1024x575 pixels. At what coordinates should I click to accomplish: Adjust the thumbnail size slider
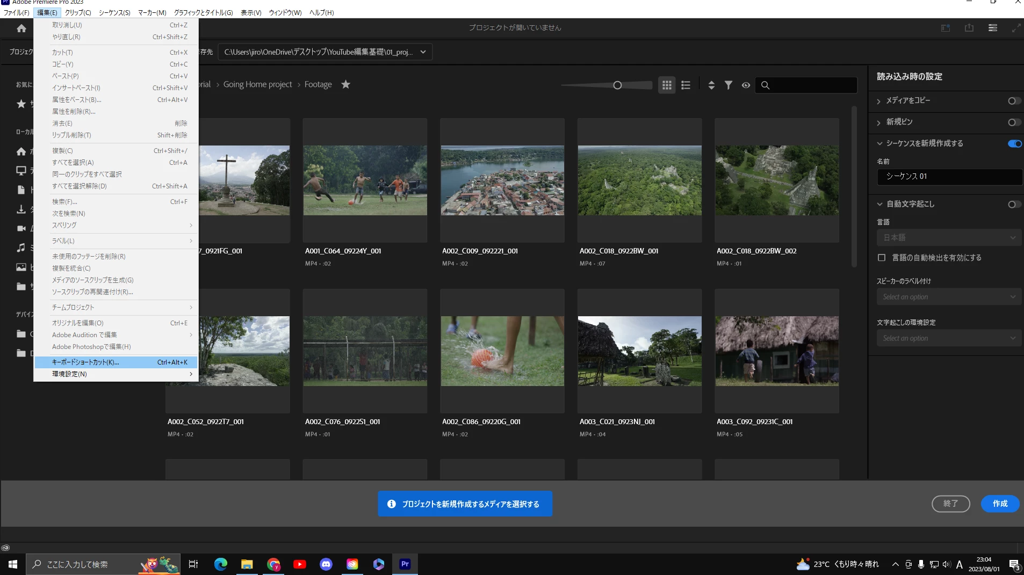[617, 85]
